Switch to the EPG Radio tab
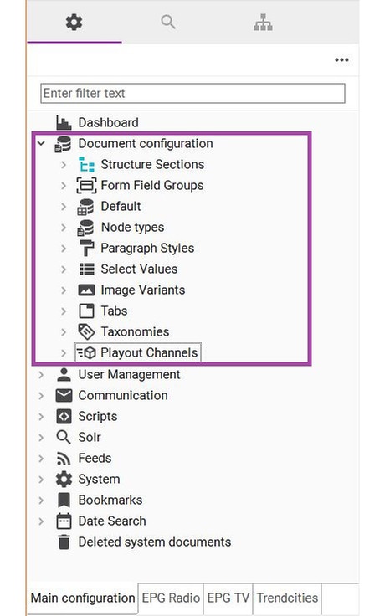The height and width of the screenshot is (616, 385). 171,598
